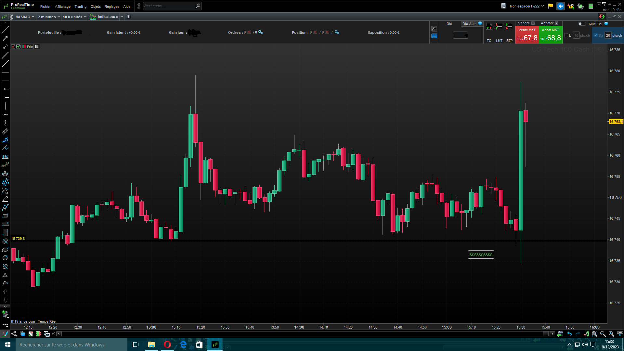Select the Fibonacci percentage retracement tool
Image resolution: width=624 pixels, height=351 pixels.
click(x=5, y=157)
